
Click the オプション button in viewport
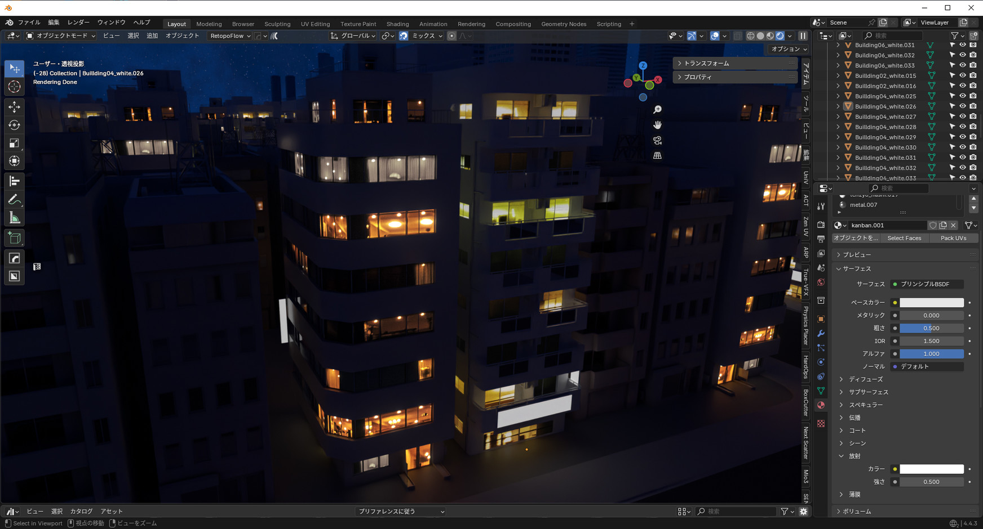789,49
